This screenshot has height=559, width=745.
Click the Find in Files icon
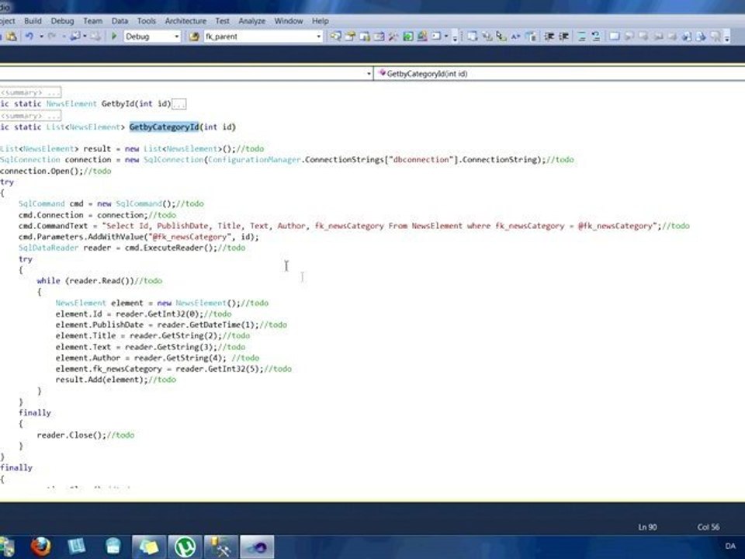(x=194, y=36)
